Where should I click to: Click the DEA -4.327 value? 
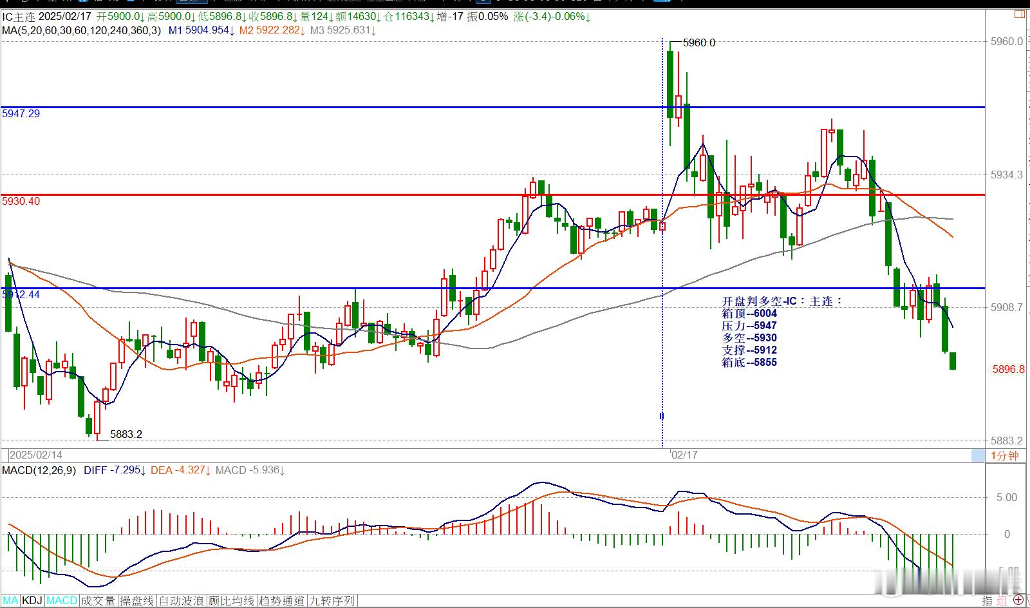pyautogui.click(x=180, y=470)
